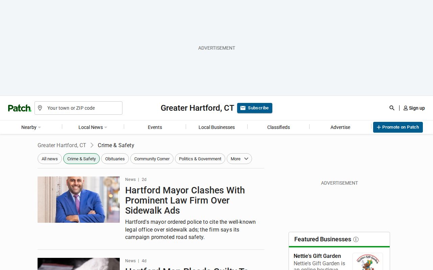Click the Crime & Safety breadcrumb text
Screen dimensions: 433x270
(x=116, y=145)
